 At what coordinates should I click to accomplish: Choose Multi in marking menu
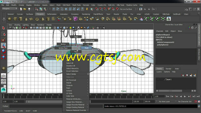(86, 48)
